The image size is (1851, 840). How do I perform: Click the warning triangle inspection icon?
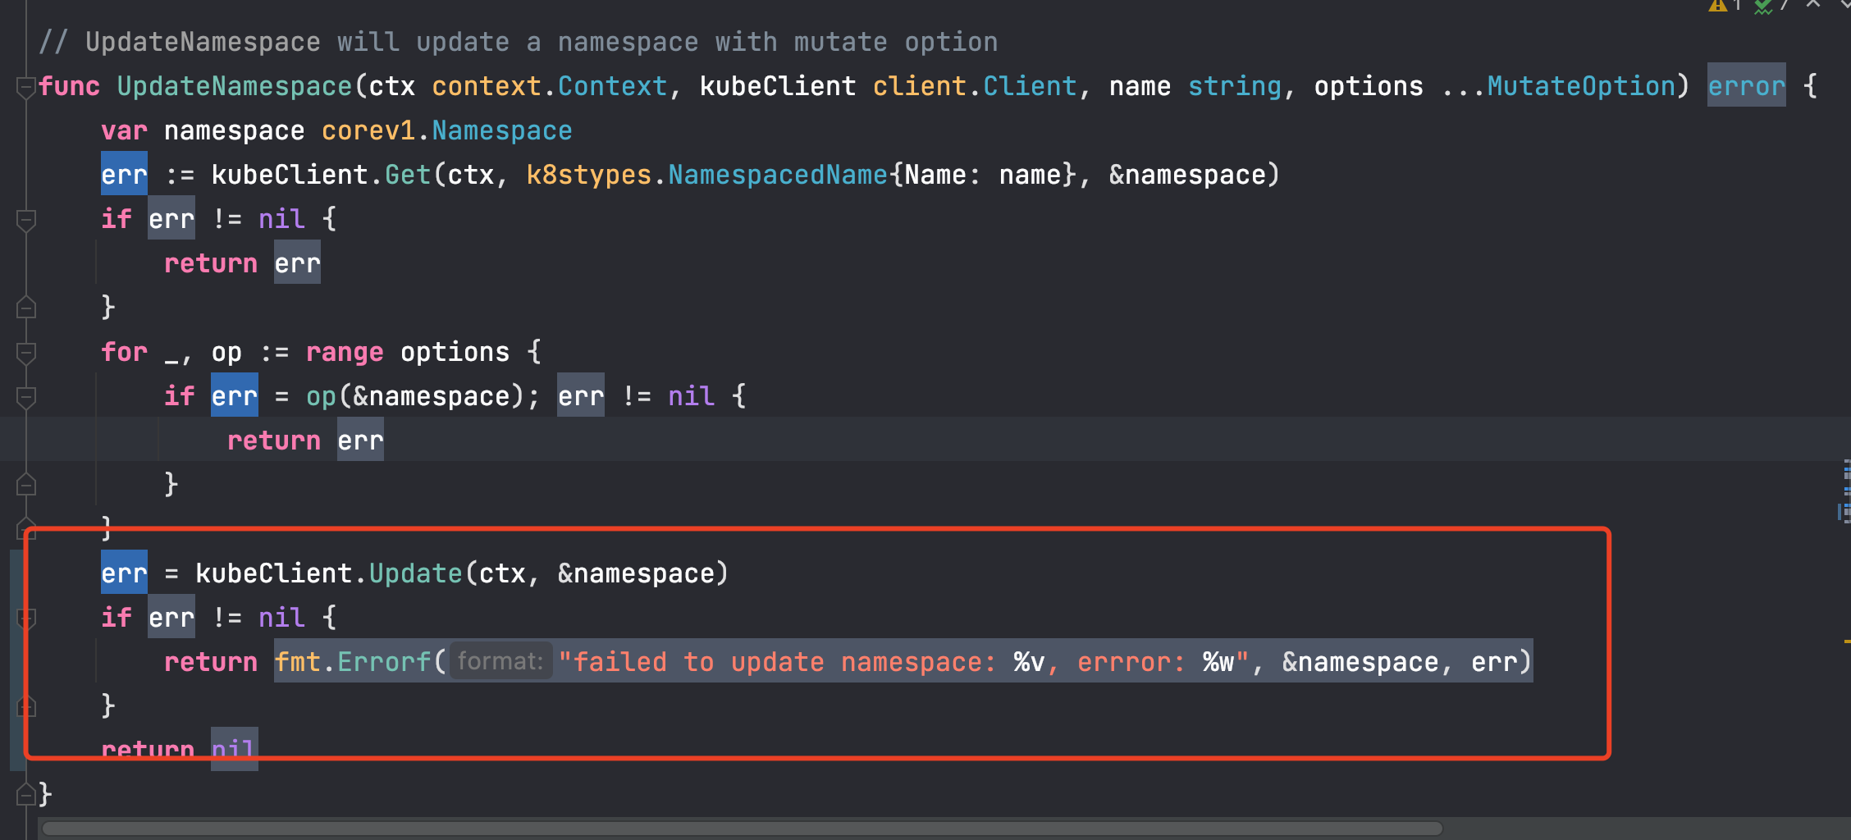pos(1718,6)
